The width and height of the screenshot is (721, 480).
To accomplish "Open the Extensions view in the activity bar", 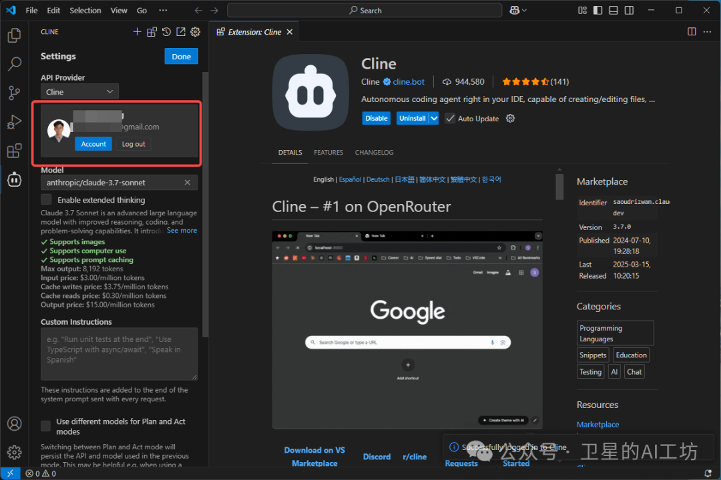I will [14, 151].
